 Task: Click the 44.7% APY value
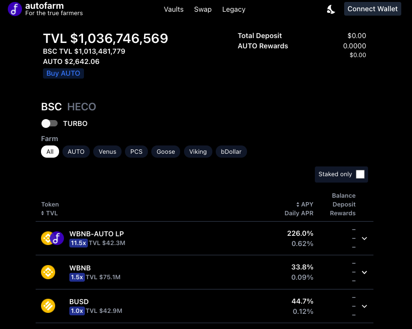click(302, 301)
